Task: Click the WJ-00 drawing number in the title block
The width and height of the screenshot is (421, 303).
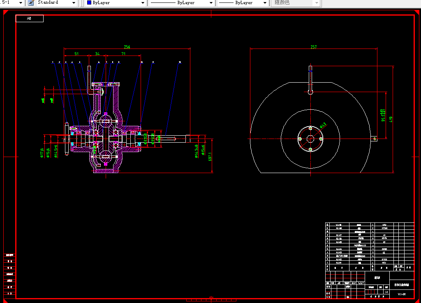Action: [402, 294]
